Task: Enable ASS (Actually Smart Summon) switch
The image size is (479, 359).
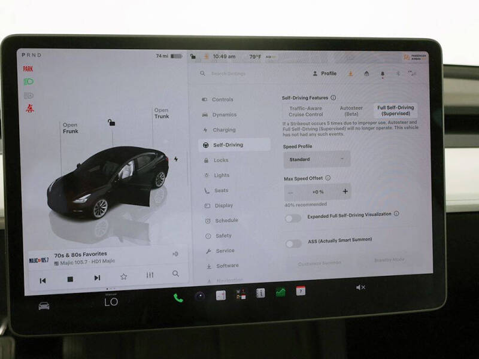Action: tap(293, 244)
